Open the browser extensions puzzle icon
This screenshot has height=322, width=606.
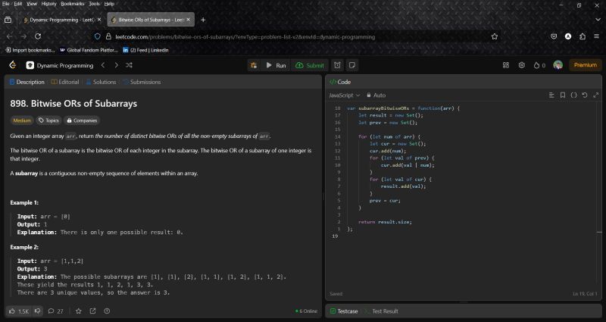(x=583, y=36)
